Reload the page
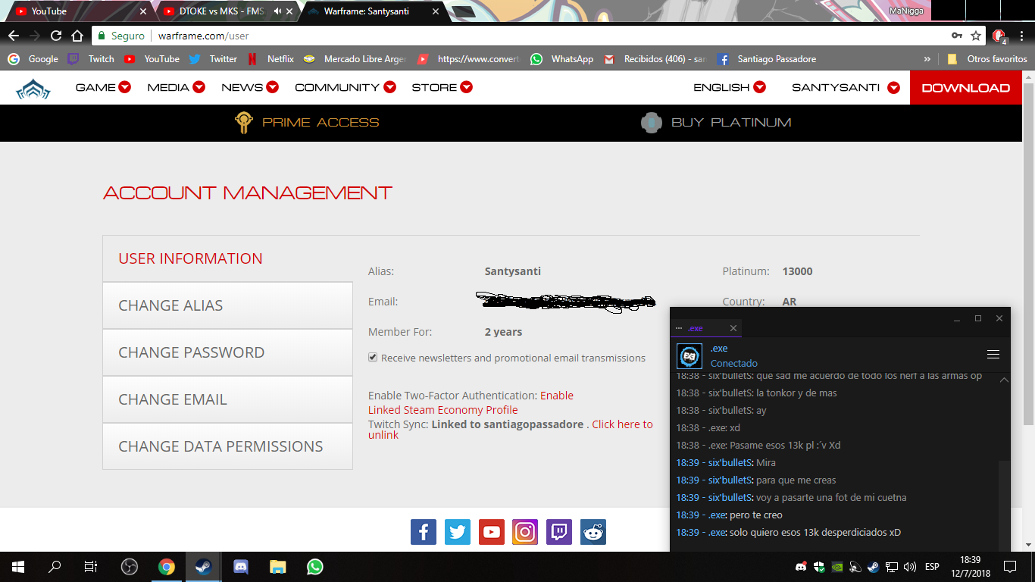Image resolution: width=1035 pixels, height=582 pixels. pos(56,36)
